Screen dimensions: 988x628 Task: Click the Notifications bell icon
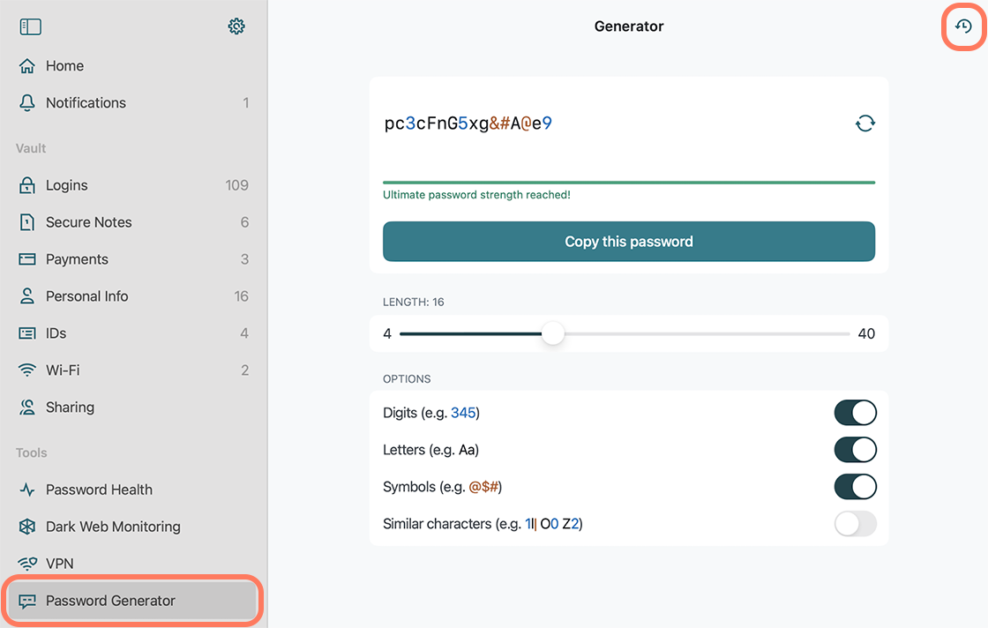pyautogui.click(x=27, y=103)
